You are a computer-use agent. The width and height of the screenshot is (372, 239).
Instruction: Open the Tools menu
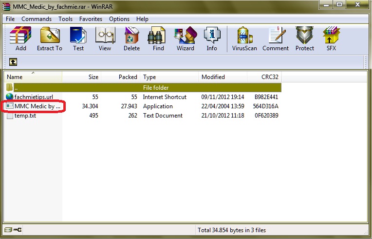pyautogui.click(x=65, y=19)
